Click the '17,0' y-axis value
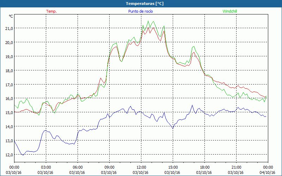This screenshot has height=176, width=282. [9, 84]
